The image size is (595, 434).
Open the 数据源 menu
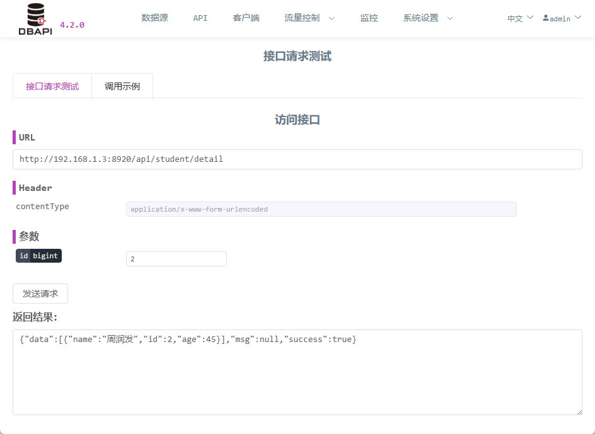point(154,18)
